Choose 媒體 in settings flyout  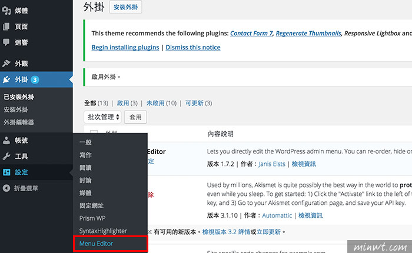point(85,193)
